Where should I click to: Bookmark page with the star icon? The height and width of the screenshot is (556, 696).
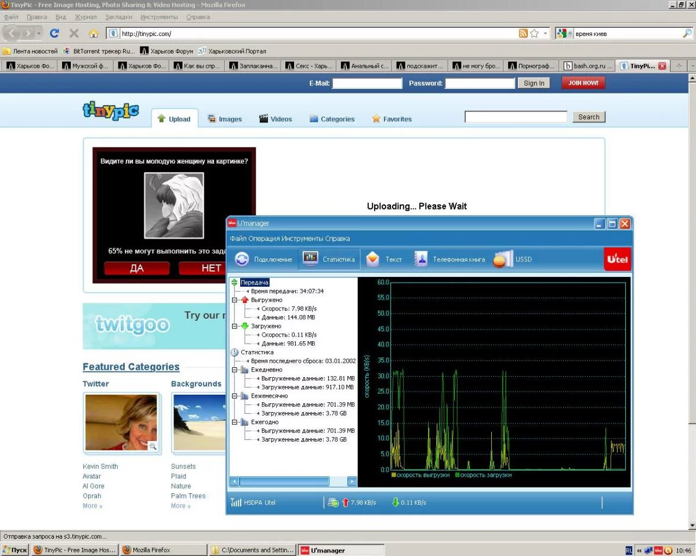[534, 34]
